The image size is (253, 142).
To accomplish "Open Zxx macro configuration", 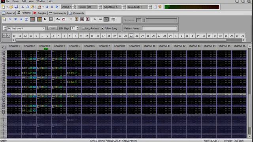I will 58,19.
